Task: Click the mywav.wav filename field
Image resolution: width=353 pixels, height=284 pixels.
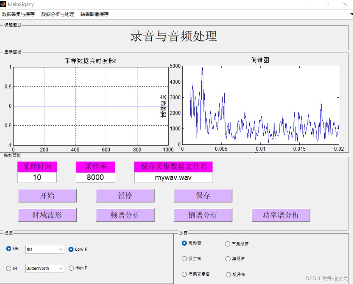Action: tap(174, 178)
